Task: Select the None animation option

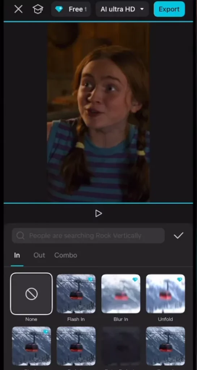Action: pos(31,294)
